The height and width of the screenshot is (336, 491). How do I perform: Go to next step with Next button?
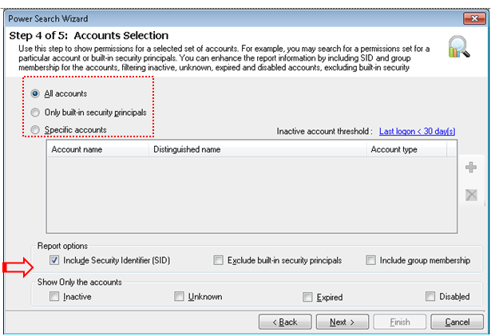[x=343, y=322]
